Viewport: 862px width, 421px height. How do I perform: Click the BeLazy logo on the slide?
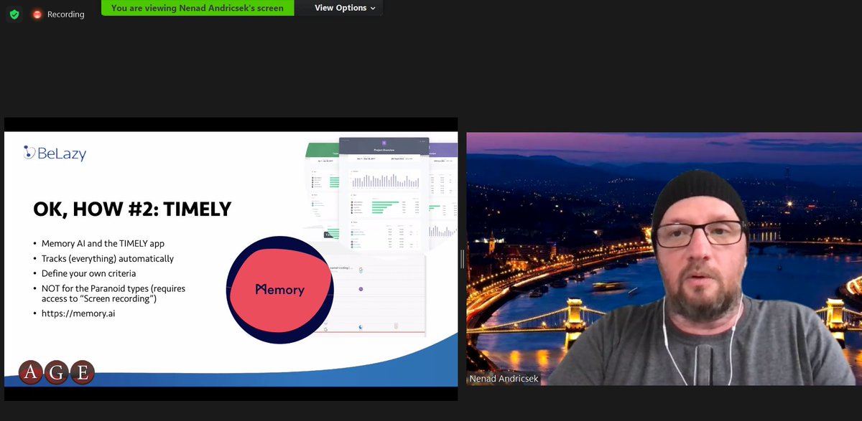(x=55, y=153)
